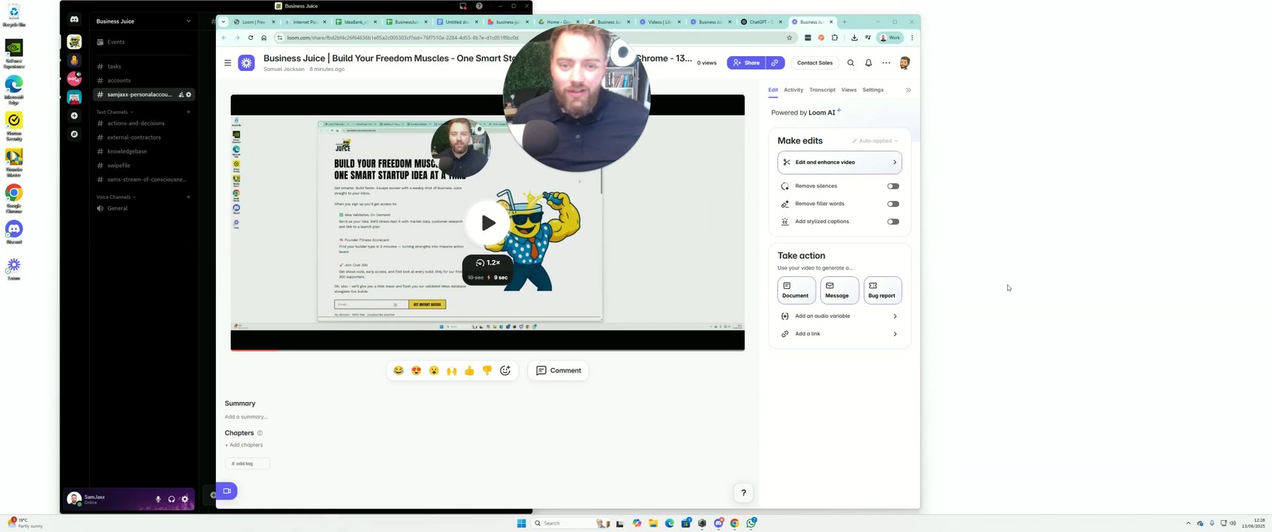Generate a Bug report
This screenshot has height=532, width=1272.
(x=882, y=290)
